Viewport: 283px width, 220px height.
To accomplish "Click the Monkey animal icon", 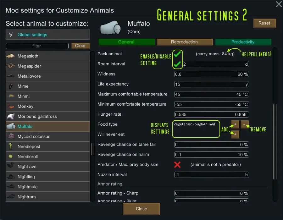I will tap(11, 106).
